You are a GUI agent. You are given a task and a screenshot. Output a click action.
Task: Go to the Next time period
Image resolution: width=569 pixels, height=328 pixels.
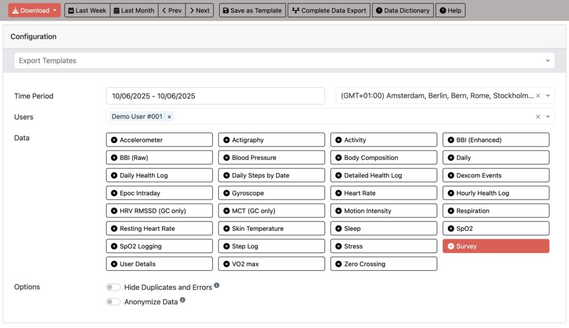tap(199, 11)
